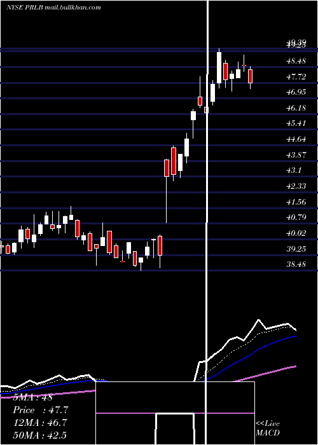Select the 40.79 price axis label

(x=296, y=217)
